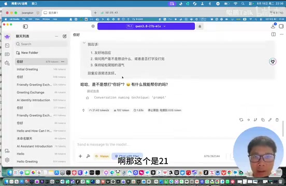Open the My Models section icon
286x186 pixels.
[7, 54]
